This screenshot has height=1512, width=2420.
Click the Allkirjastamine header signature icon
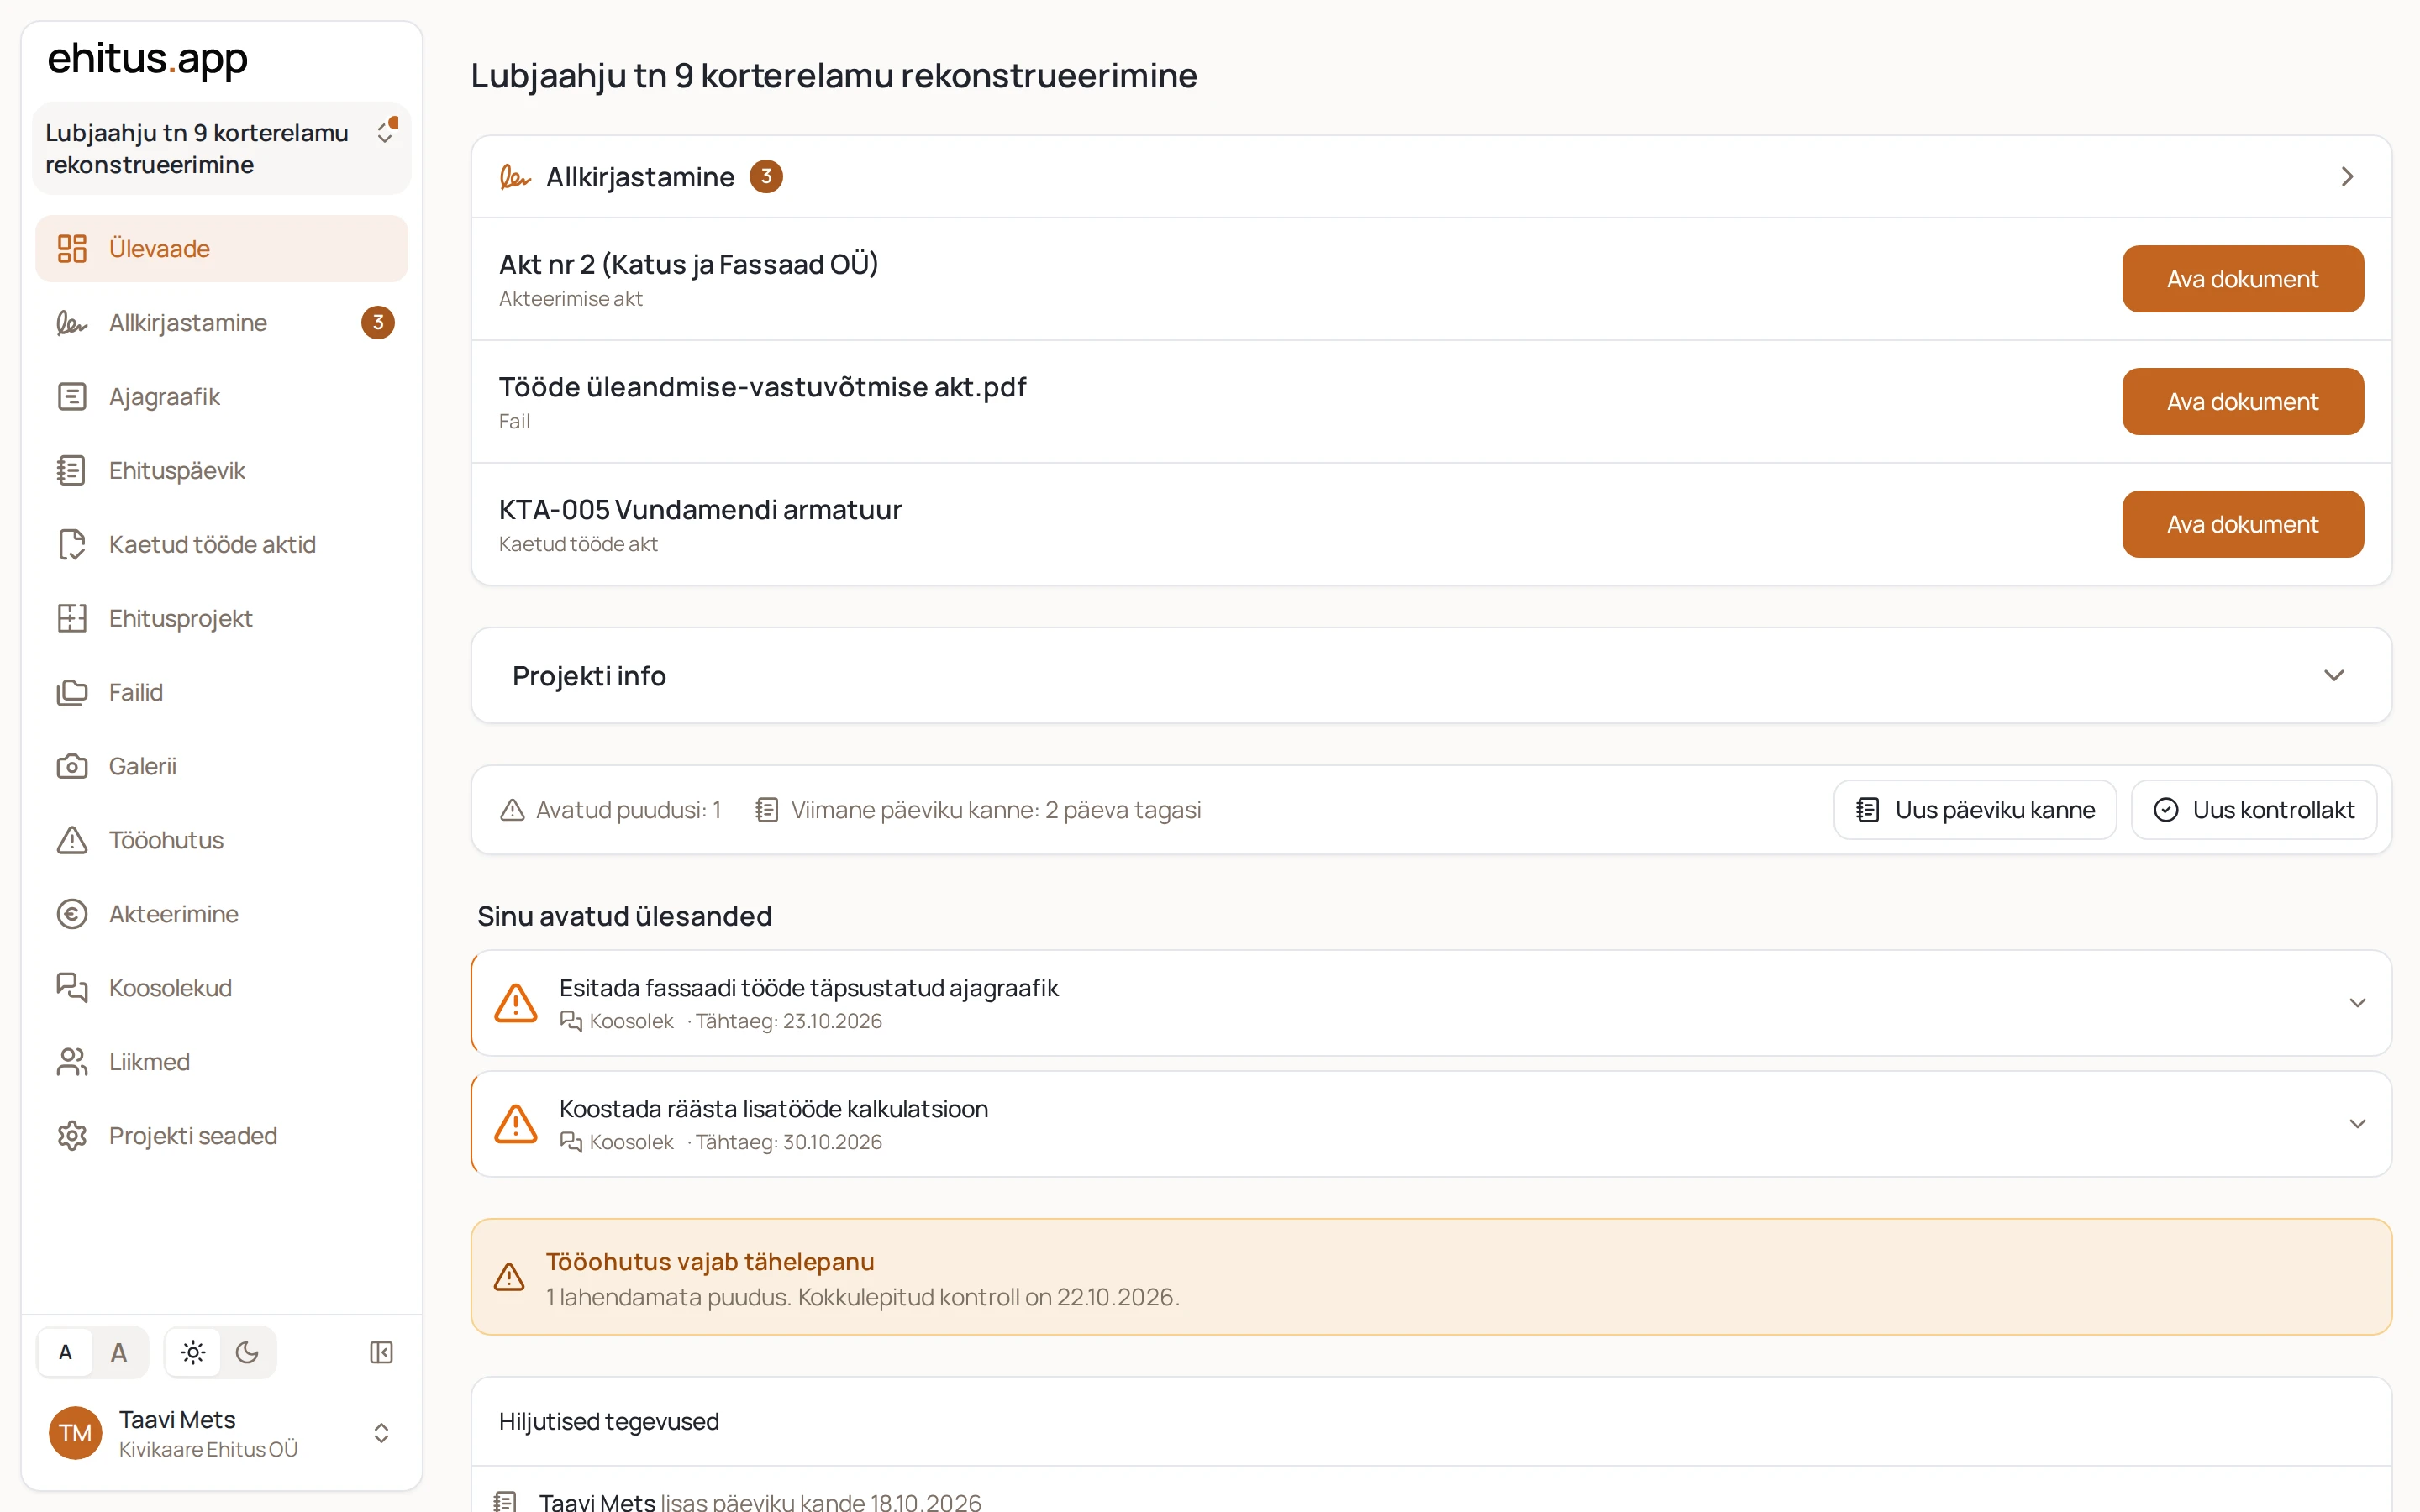[515, 177]
